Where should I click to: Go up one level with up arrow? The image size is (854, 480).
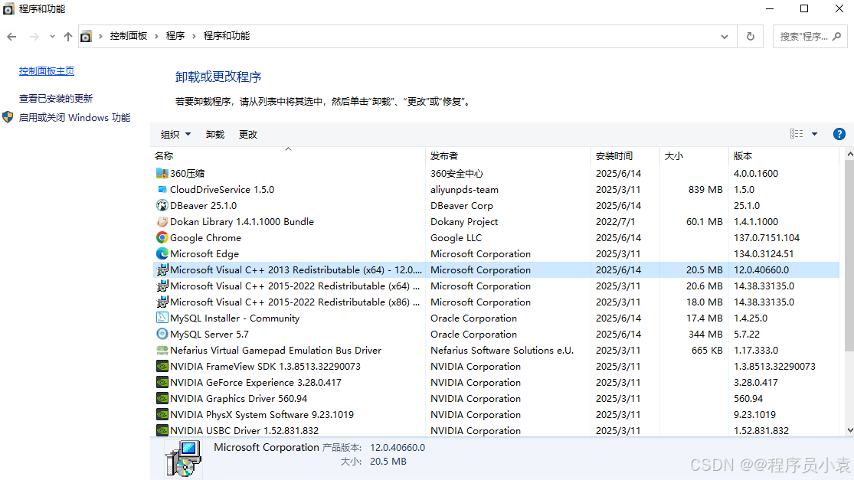pos(67,37)
